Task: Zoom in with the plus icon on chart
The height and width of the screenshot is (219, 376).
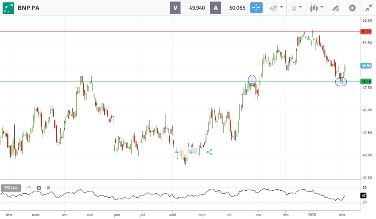Action: (x=191, y=152)
